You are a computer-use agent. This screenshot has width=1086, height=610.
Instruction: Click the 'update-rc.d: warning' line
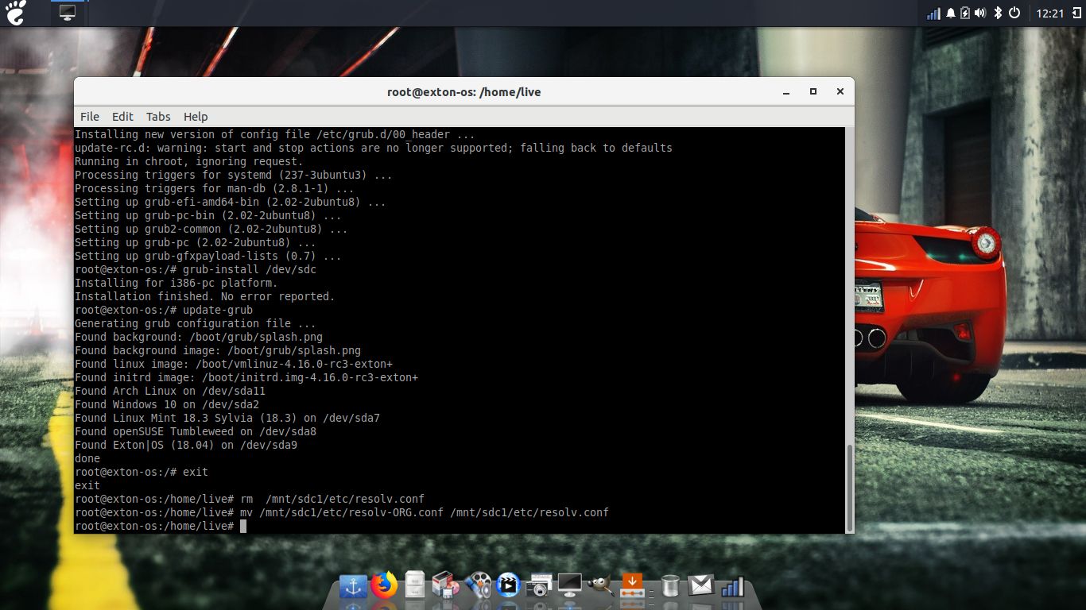[x=374, y=148]
